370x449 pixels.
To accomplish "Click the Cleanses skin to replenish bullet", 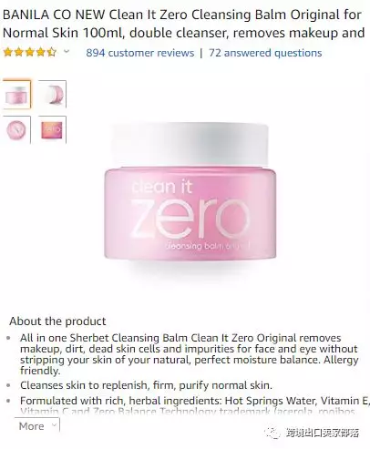I will click(x=146, y=385).
